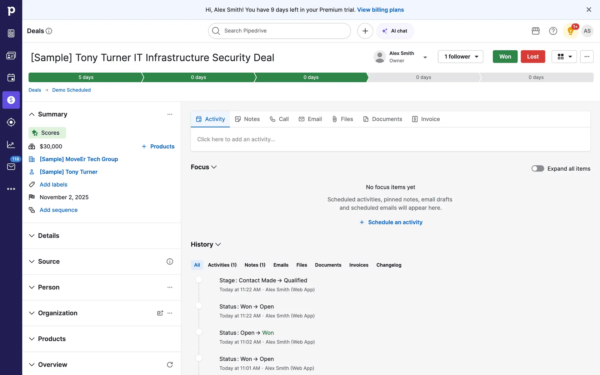Mark the deal as Won

coord(505,57)
